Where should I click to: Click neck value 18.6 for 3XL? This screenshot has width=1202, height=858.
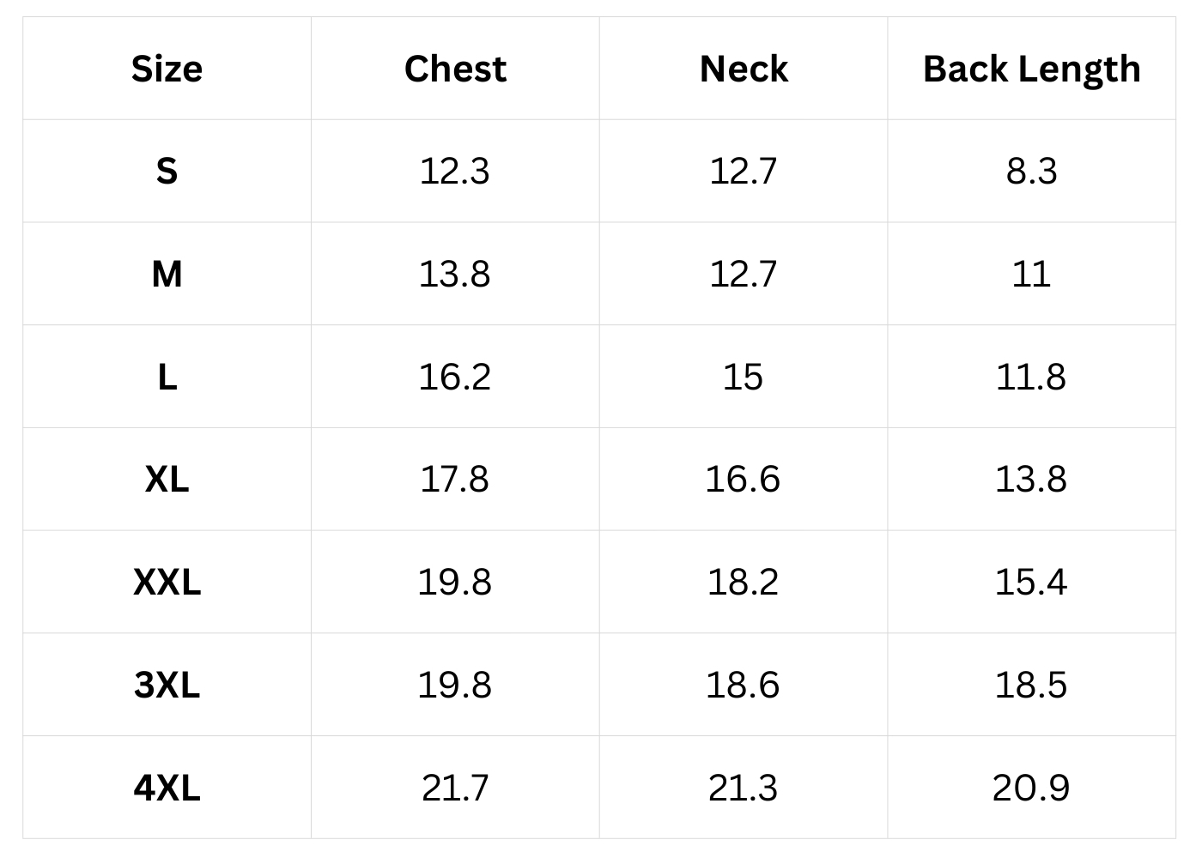click(x=744, y=685)
